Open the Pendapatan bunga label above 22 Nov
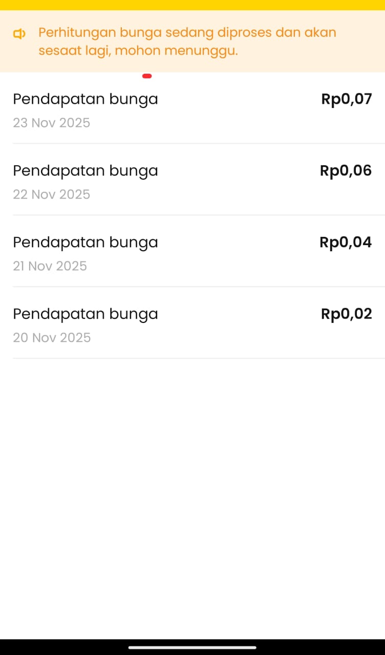The image size is (385, 655). click(85, 170)
